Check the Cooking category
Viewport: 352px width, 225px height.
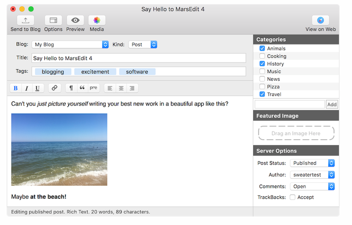(262, 56)
